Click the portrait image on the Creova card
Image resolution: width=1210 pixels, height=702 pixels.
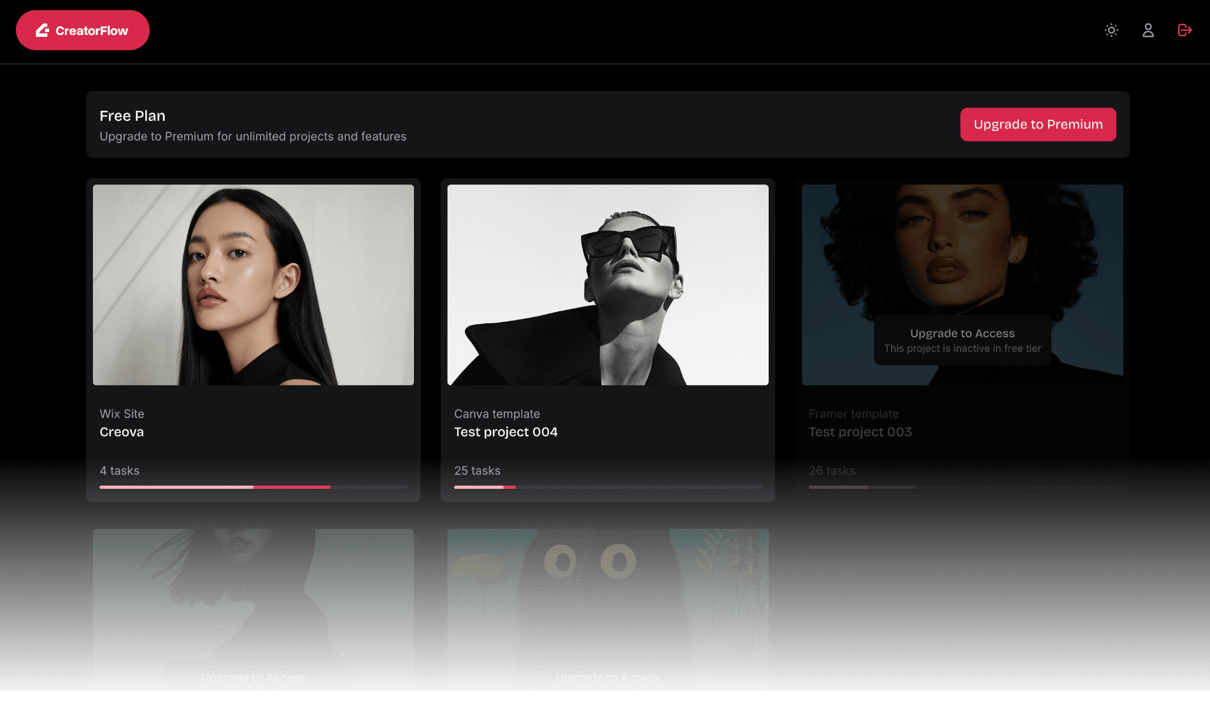coord(253,284)
